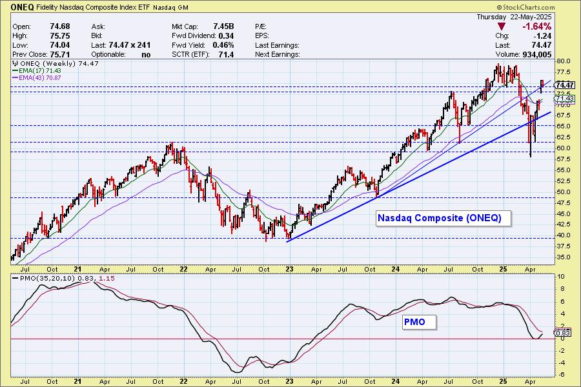The image size is (581, 387).
Task: Click the 71.43 EMA tag on right axis
Action: (x=565, y=99)
